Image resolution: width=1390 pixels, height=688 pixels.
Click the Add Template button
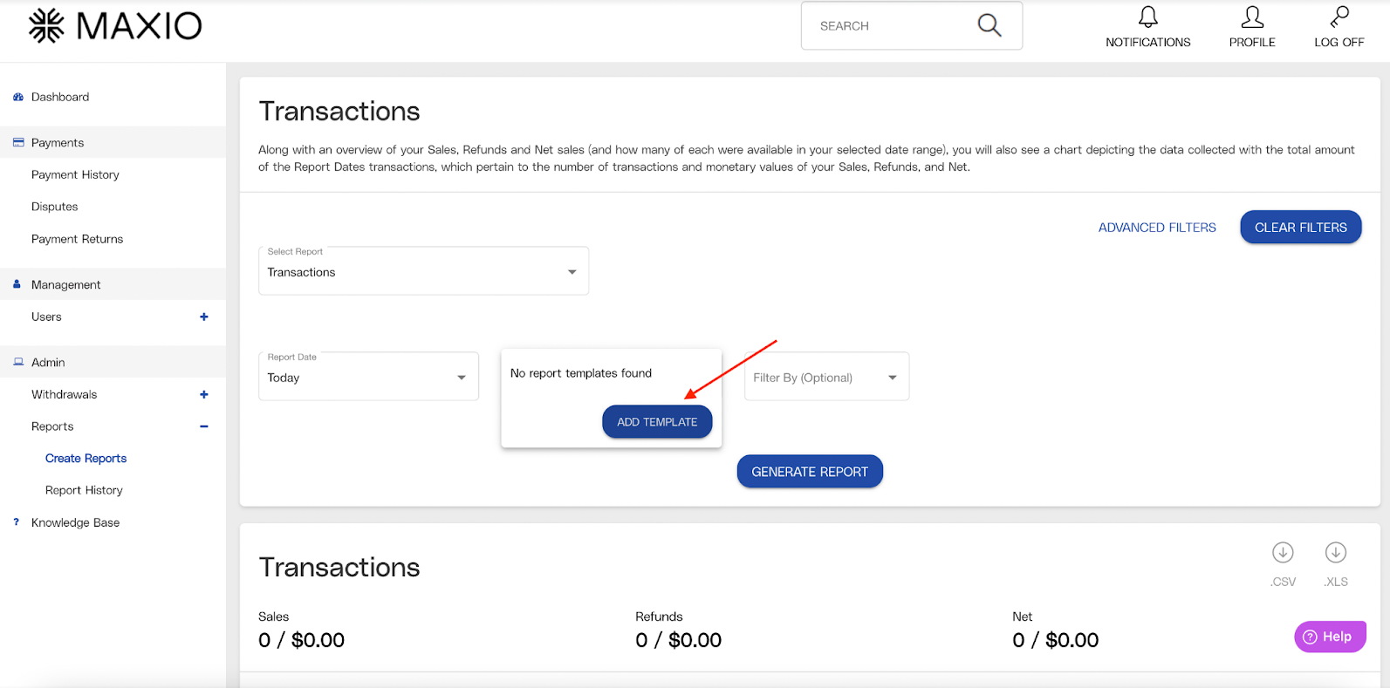click(x=656, y=422)
